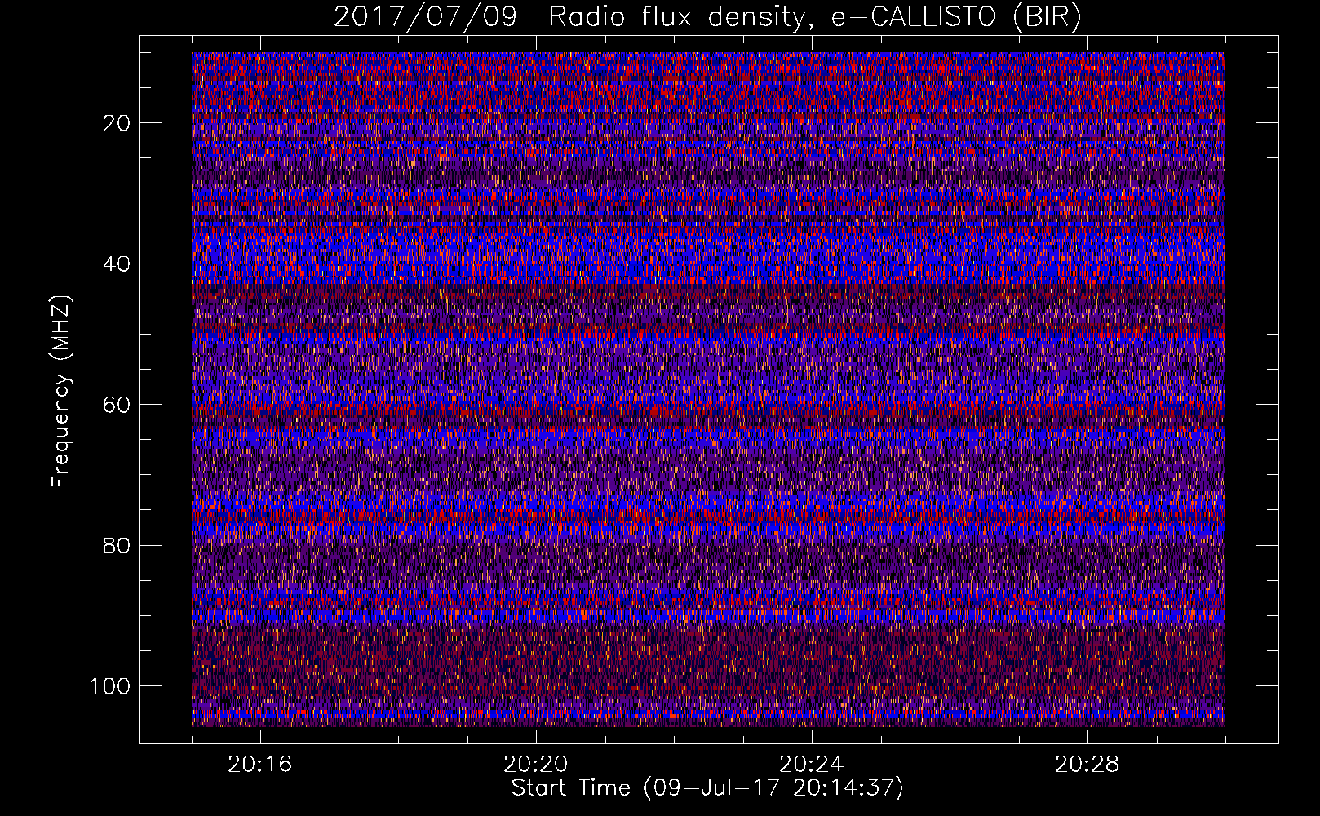Click the plot title 'Radio flux density, e-CALLISTO (BIR)'

tap(815, 17)
